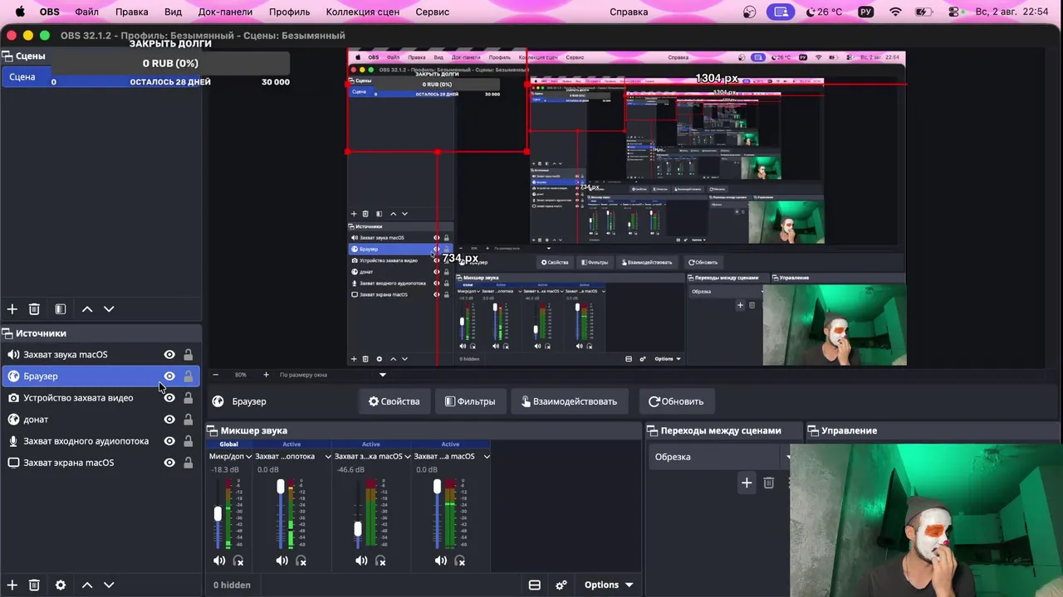Click Обновить to refresh browser source
Viewport: 1063px width, 597px height.
[x=676, y=401]
